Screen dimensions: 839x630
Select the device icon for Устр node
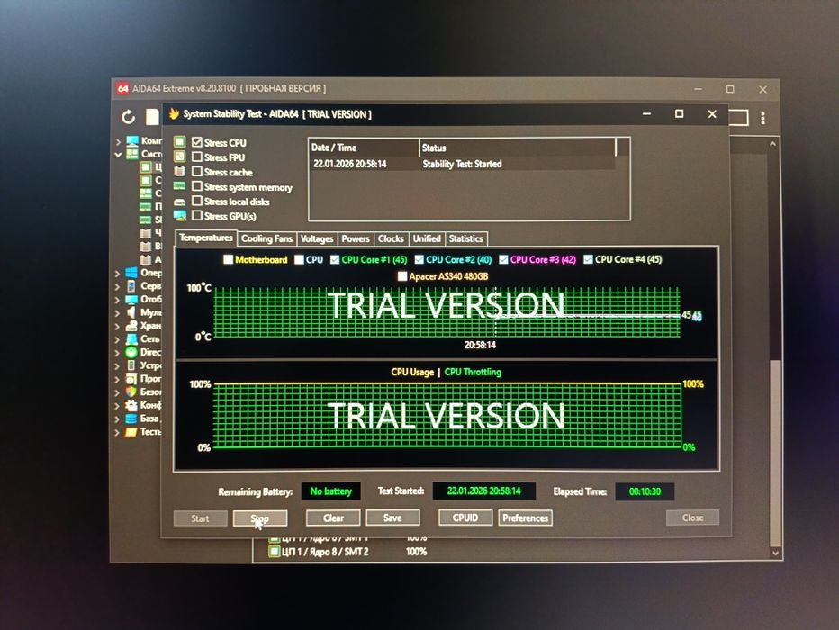tap(131, 365)
